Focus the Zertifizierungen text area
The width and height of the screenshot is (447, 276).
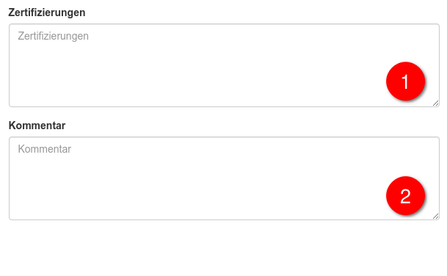[224, 65]
